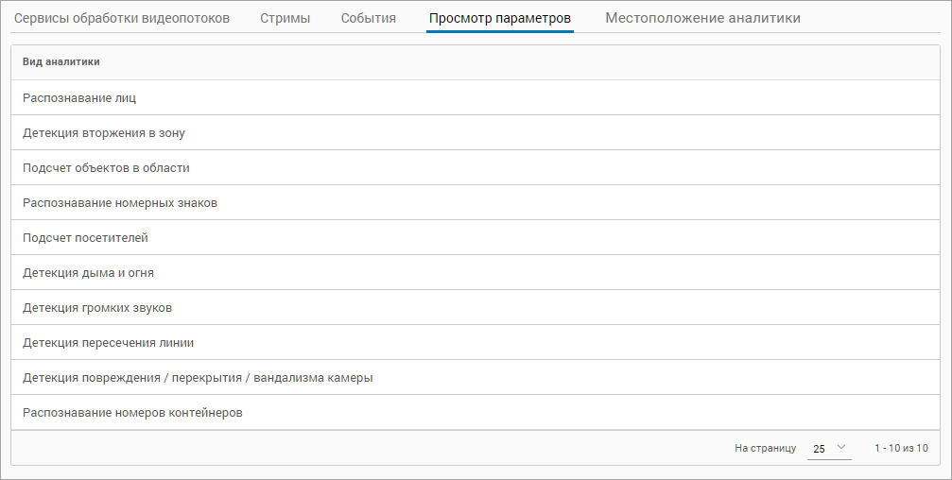Open the Детекция вторжения в зону row
The height and width of the screenshot is (480, 952).
(x=104, y=133)
